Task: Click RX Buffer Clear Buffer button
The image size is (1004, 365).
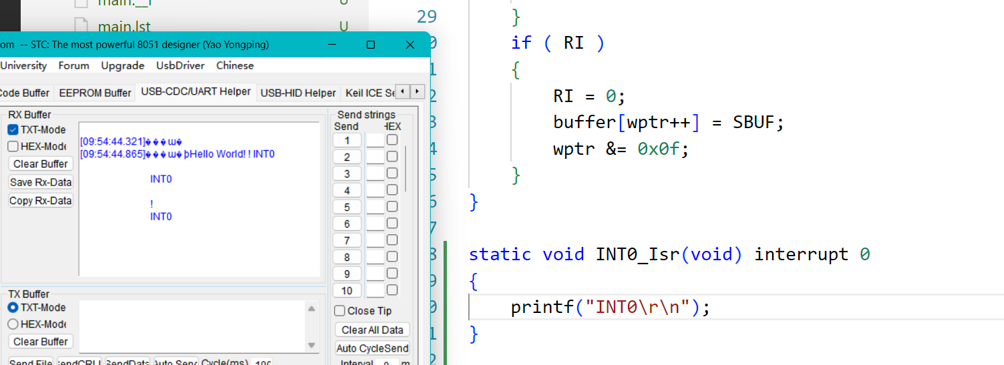Action: coord(41,163)
